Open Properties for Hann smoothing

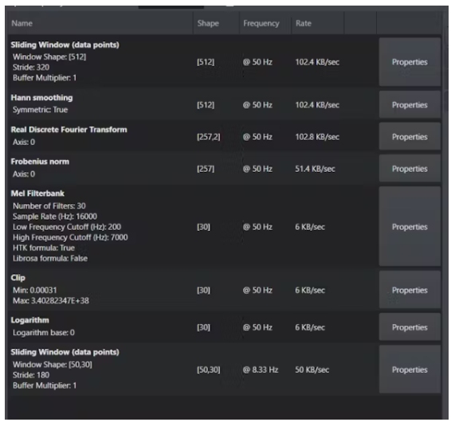pos(410,105)
